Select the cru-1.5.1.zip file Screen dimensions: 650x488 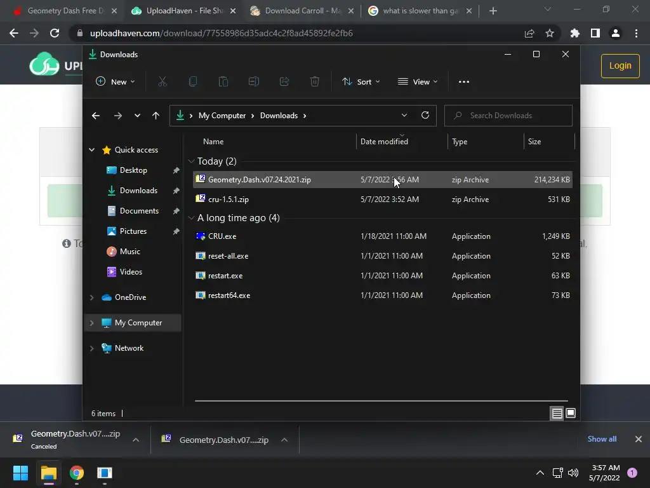383,200
